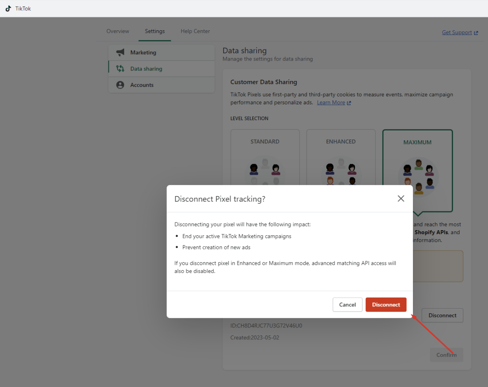This screenshot has height=387, width=488.
Task: Click 'End your active TikTok Marketing campaigns' bullet
Action: click(x=237, y=236)
